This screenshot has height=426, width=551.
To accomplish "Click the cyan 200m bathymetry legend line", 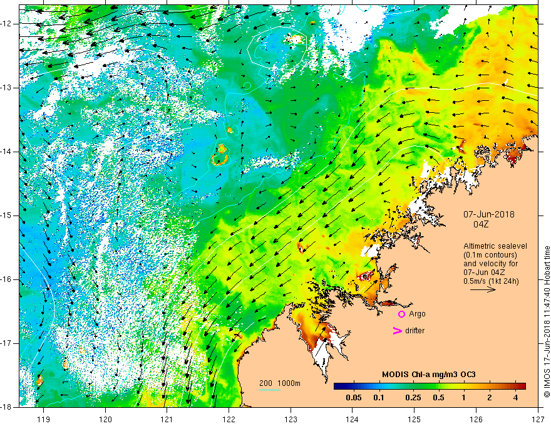I will pyautogui.click(x=270, y=390).
